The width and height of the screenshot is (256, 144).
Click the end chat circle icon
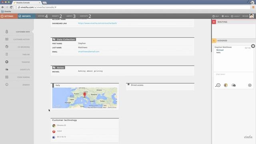250,85
